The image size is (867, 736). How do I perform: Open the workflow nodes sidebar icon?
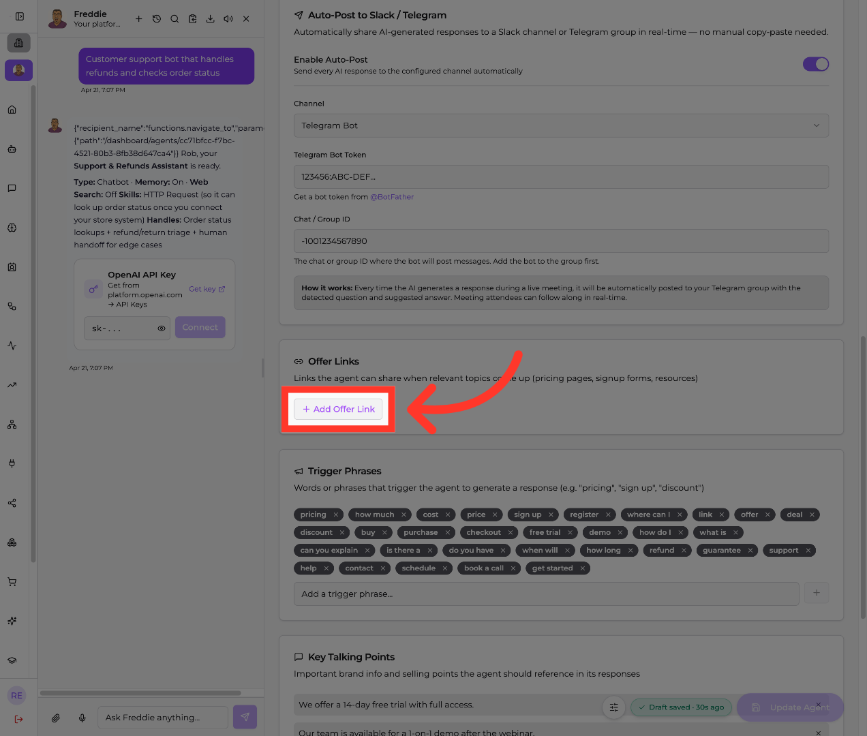pos(12,307)
